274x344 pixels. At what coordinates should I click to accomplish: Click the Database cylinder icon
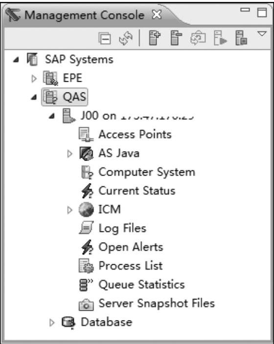tap(68, 323)
